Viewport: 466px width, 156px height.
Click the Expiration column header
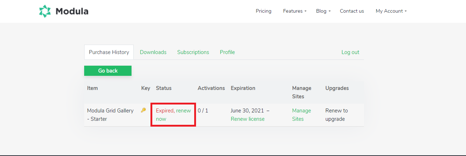pos(243,88)
